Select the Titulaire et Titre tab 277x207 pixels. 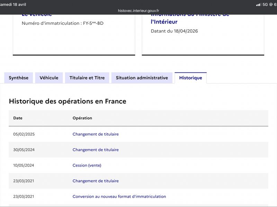point(87,78)
